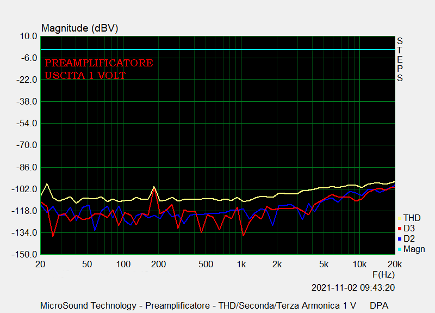
Task: Click the 1k frequency axis label
Action: pos(241,265)
